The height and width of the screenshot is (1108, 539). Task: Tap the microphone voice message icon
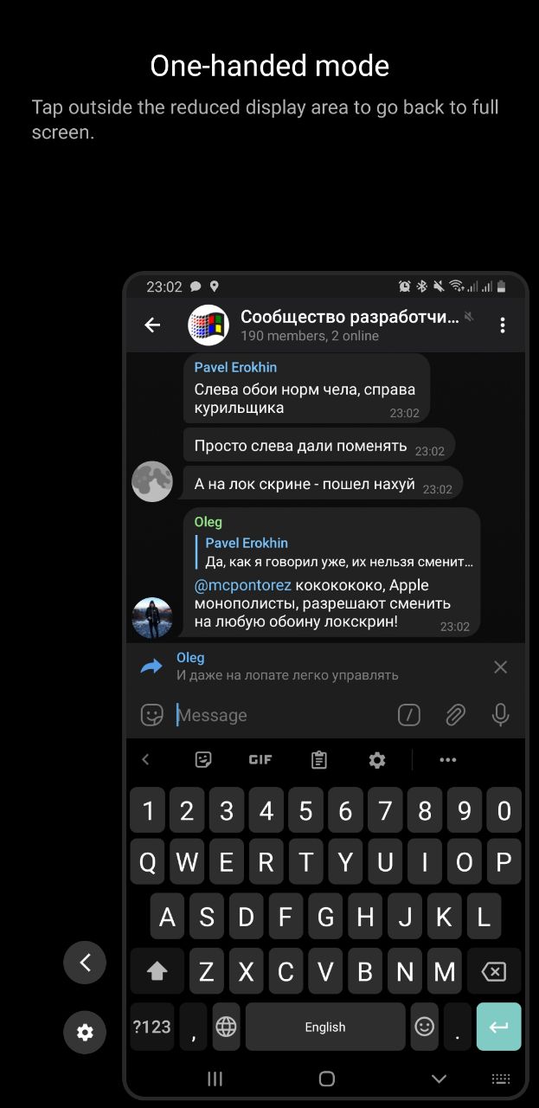click(500, 715)
